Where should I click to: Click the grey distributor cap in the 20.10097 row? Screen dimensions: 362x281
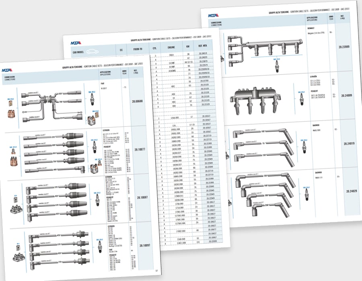[19, 257]
